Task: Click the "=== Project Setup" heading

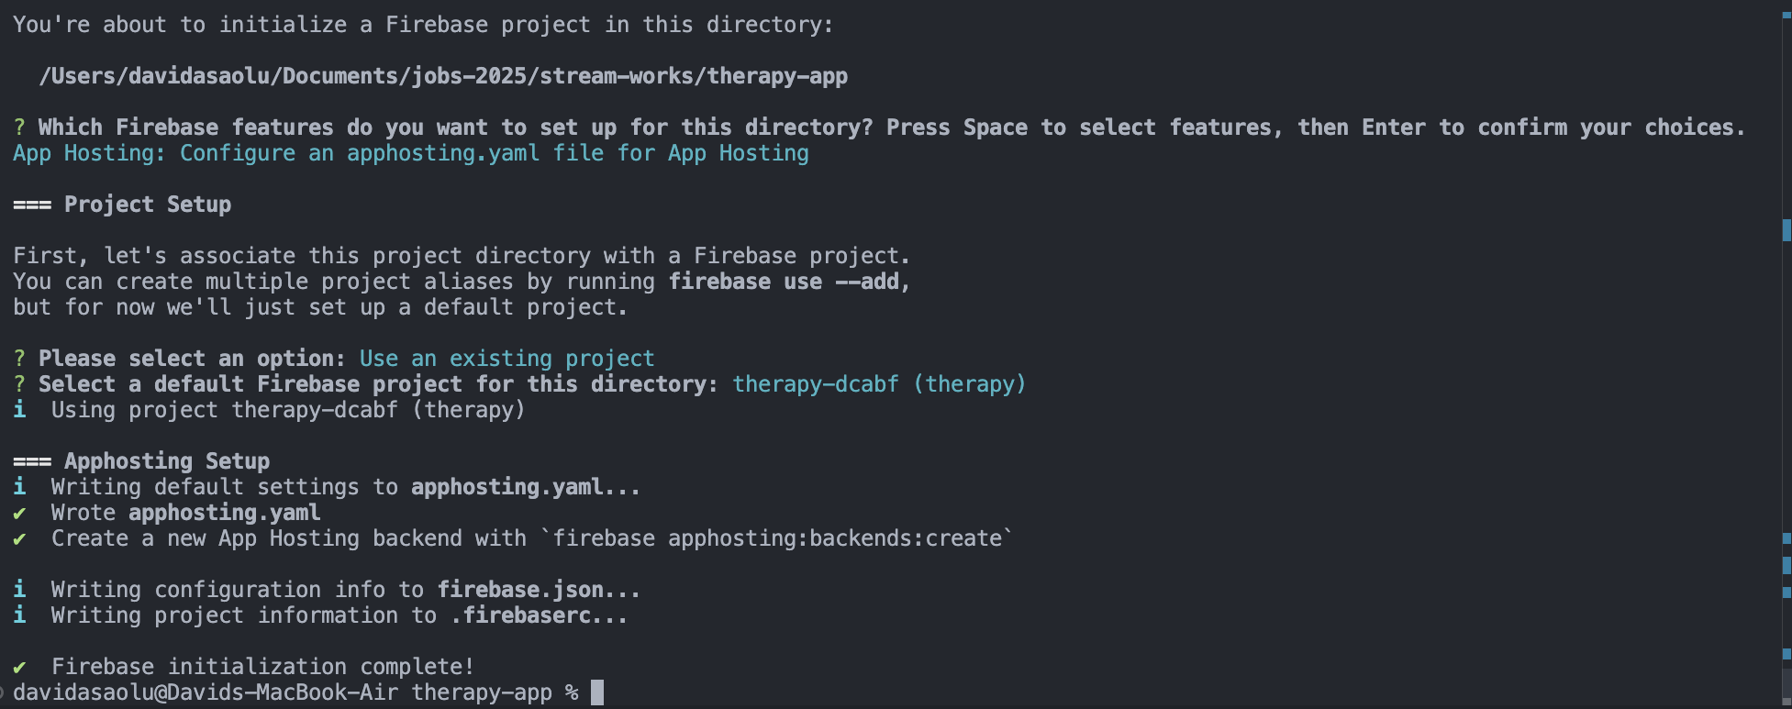Action: 122,205
